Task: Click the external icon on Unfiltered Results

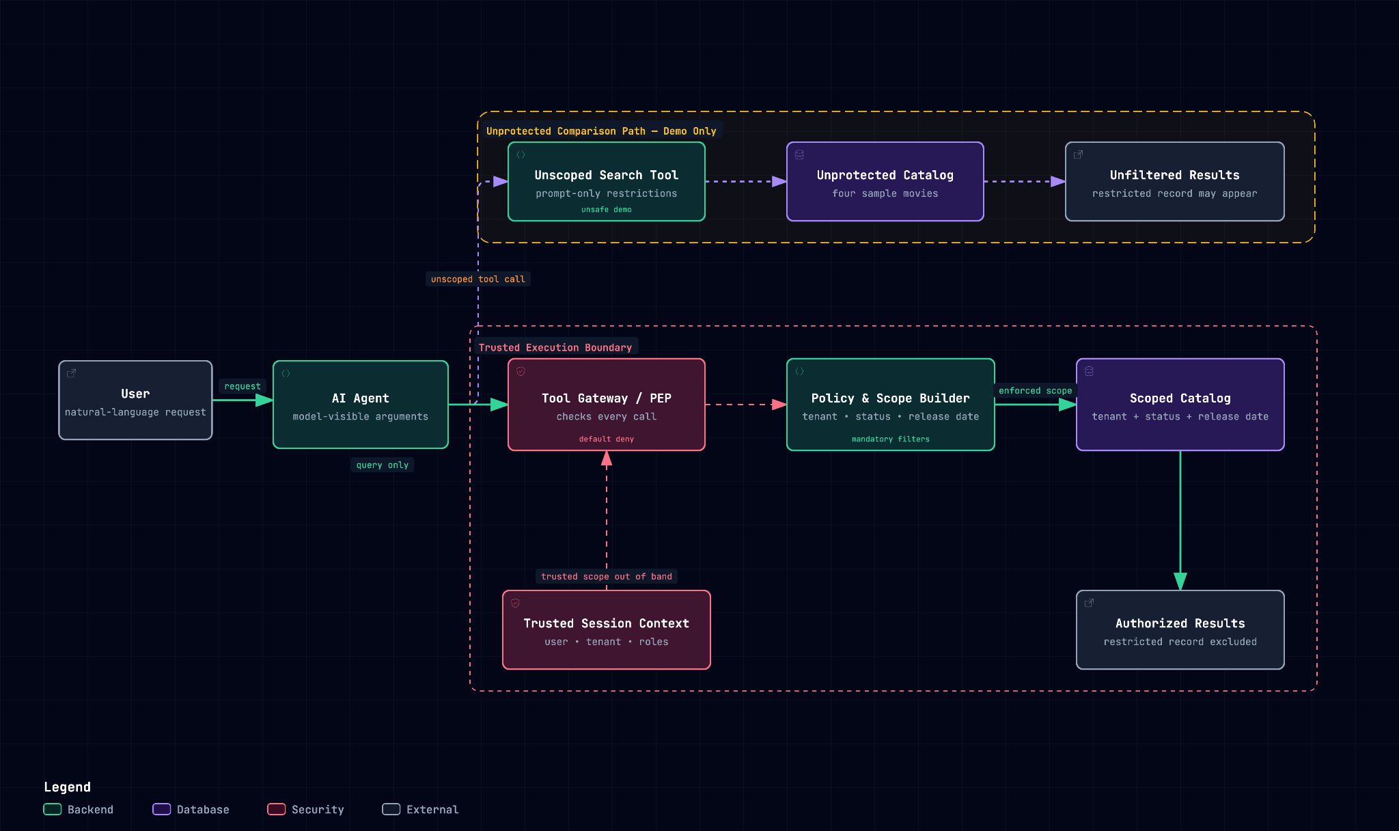Action: [x=1078, y=154]
